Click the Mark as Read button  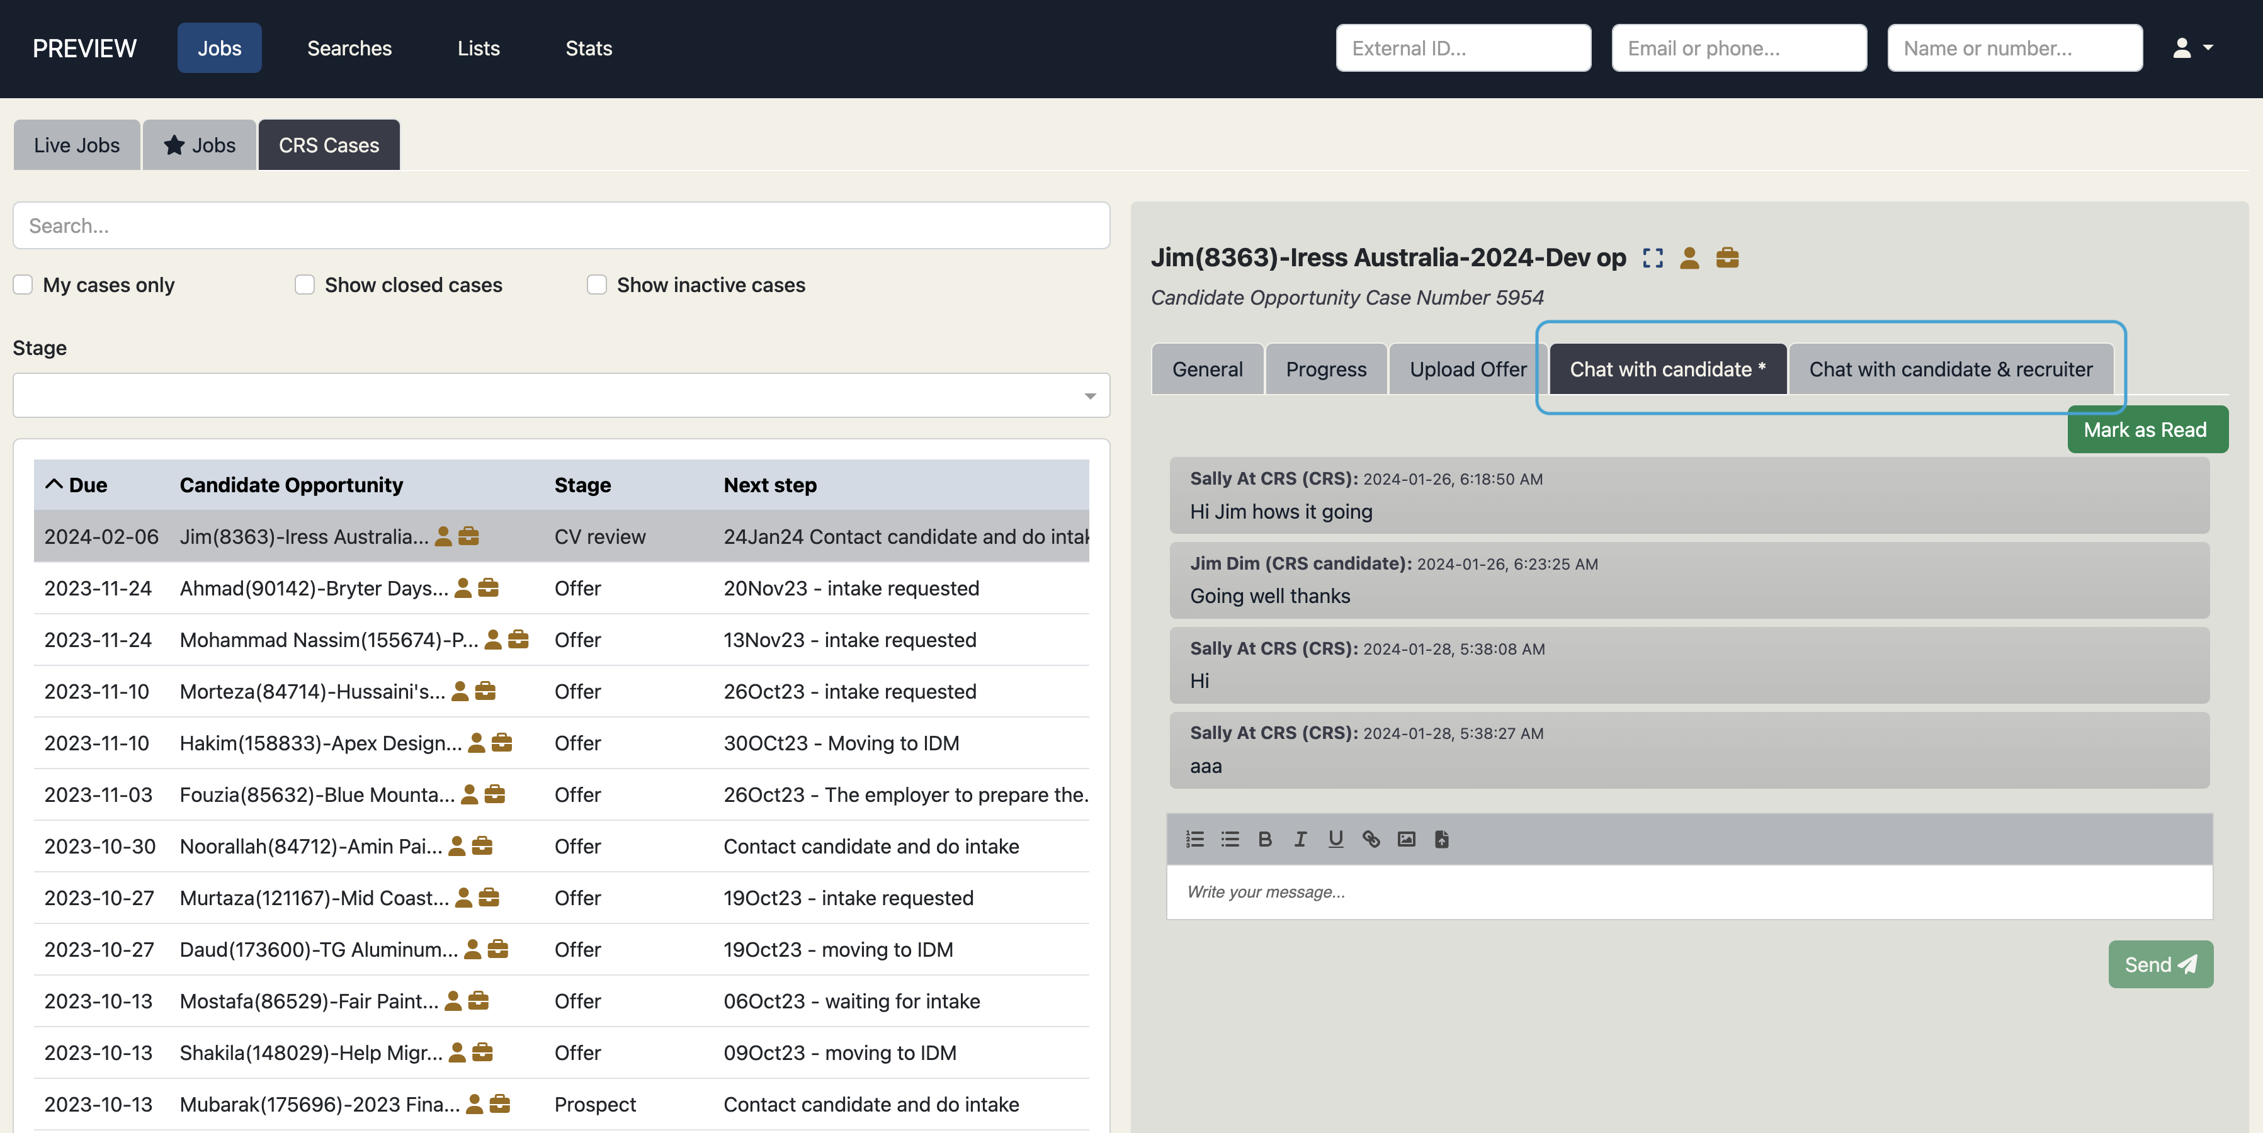[2145, 429]
